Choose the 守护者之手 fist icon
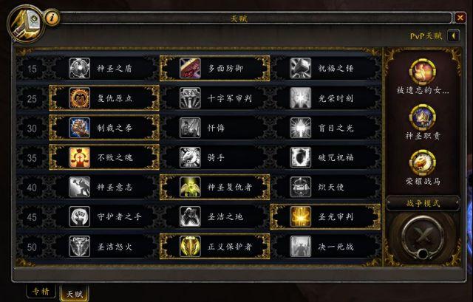 79,216
